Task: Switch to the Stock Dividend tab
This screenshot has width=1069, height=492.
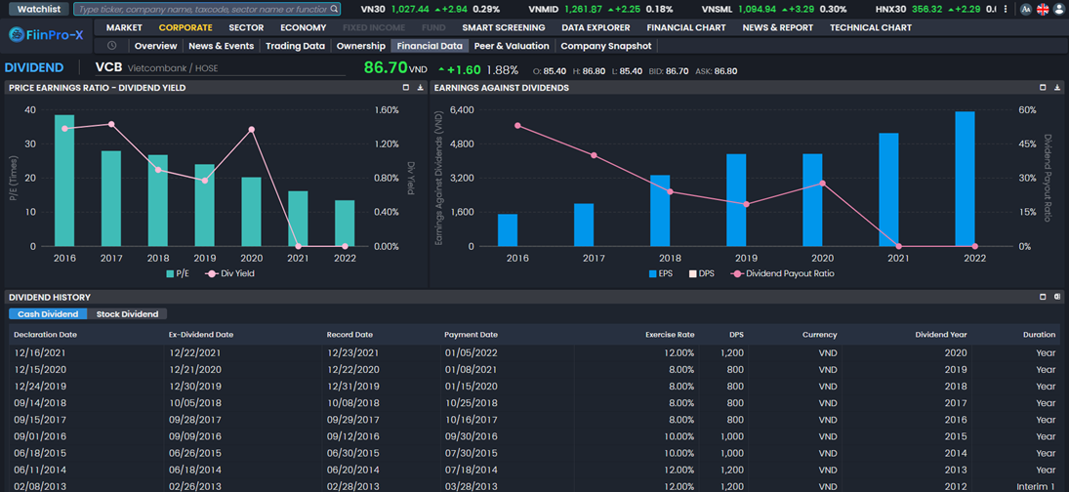Action: [127, 314]
